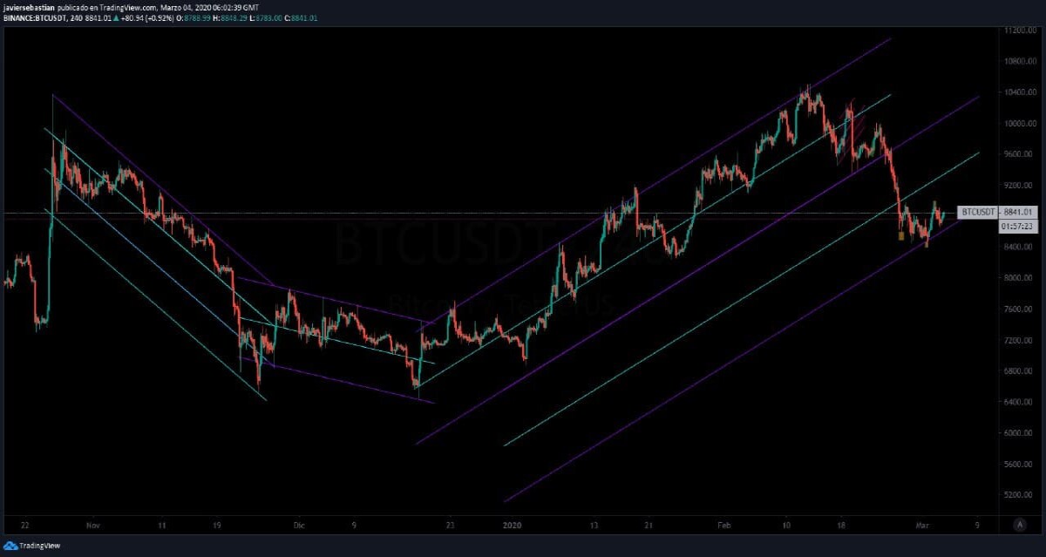1046x557 pixels.
Task: Click the 5200.00 price axis label
Action: coord(1018,495)
